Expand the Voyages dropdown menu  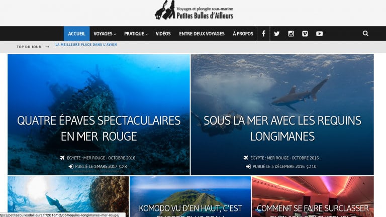point(105,34)
